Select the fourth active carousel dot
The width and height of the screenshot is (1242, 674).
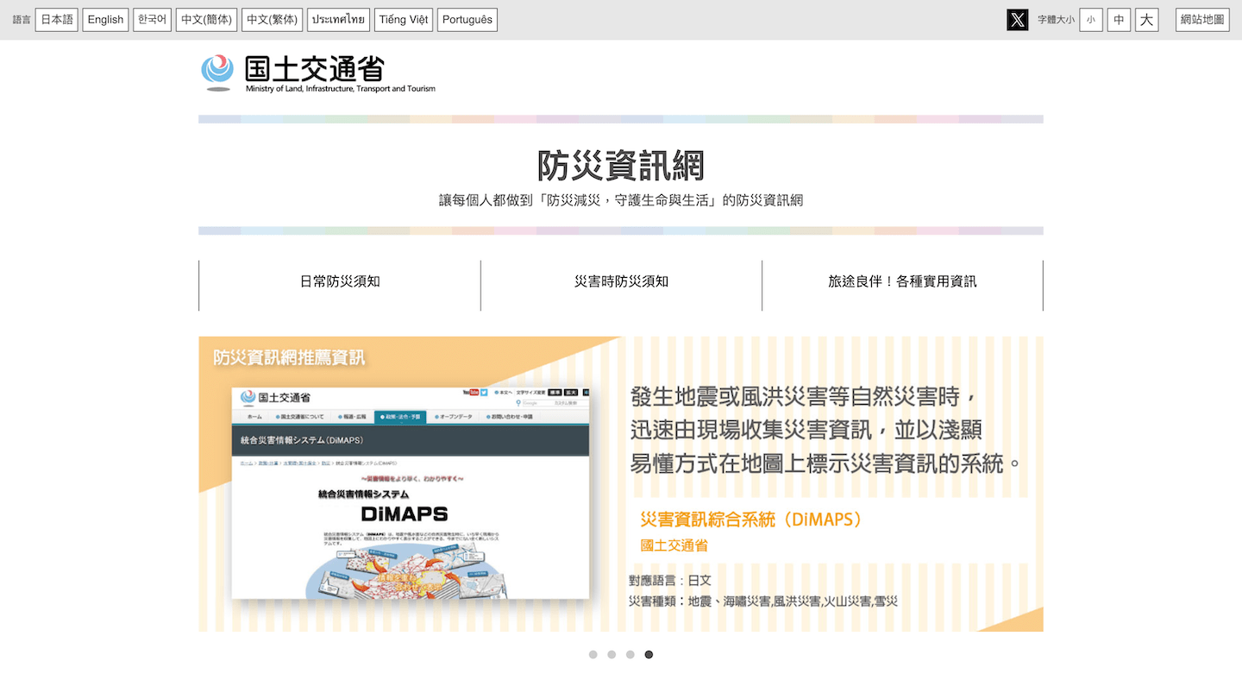tap(649, 655)
